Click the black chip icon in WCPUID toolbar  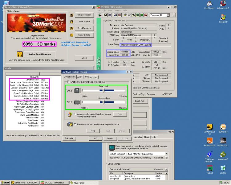133,15
